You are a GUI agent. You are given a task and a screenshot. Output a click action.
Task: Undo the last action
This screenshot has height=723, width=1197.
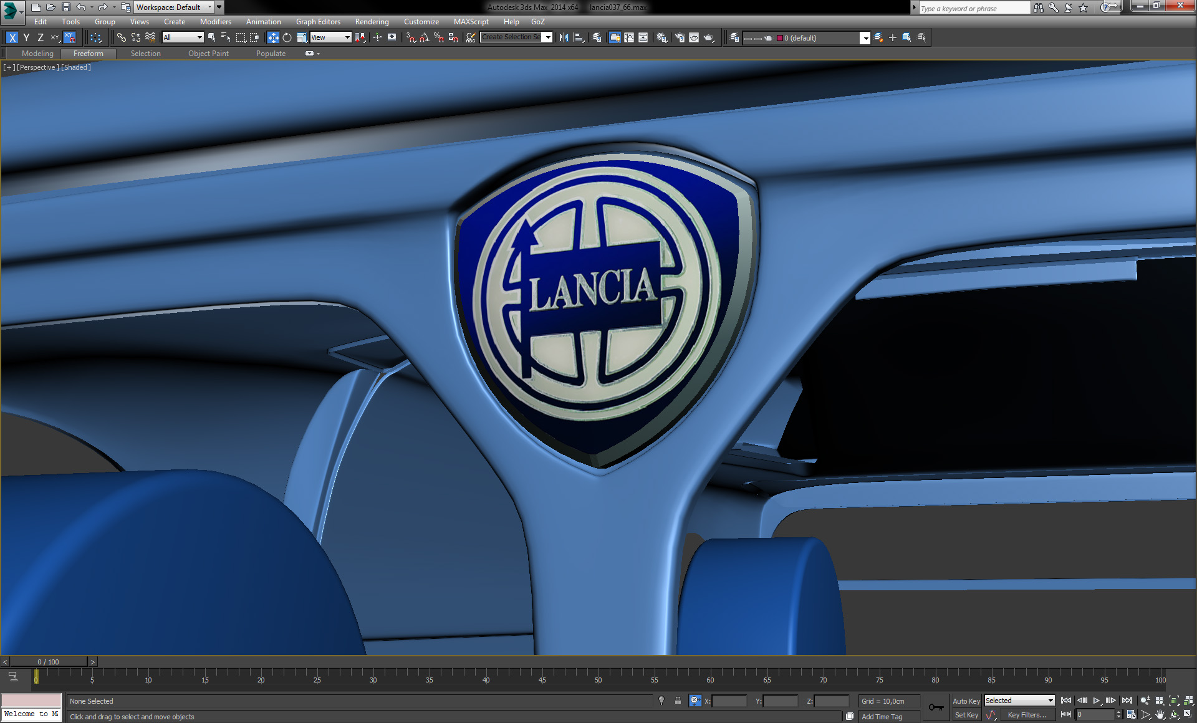(x=80, y=7)
